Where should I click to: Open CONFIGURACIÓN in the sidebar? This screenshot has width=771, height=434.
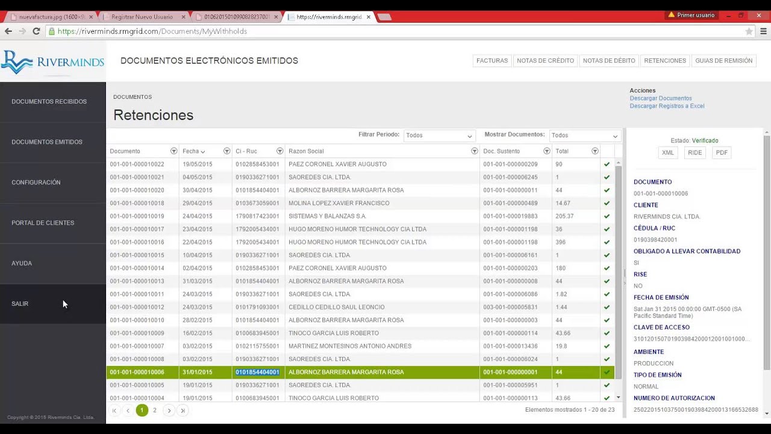pos(53,183)
